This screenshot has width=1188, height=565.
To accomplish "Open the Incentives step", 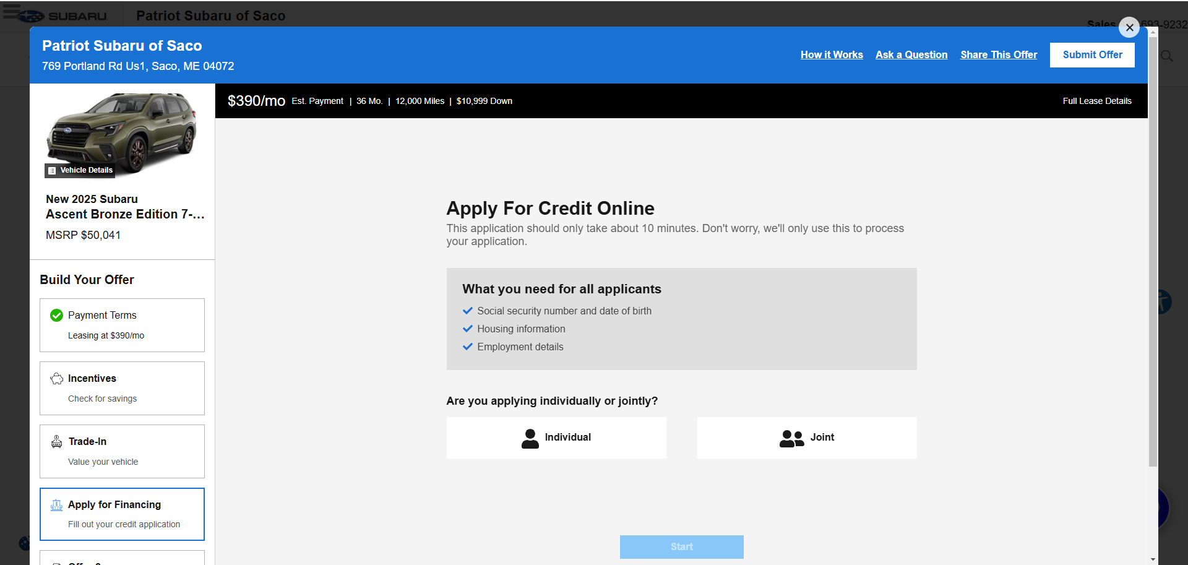I will coord(122,388).
